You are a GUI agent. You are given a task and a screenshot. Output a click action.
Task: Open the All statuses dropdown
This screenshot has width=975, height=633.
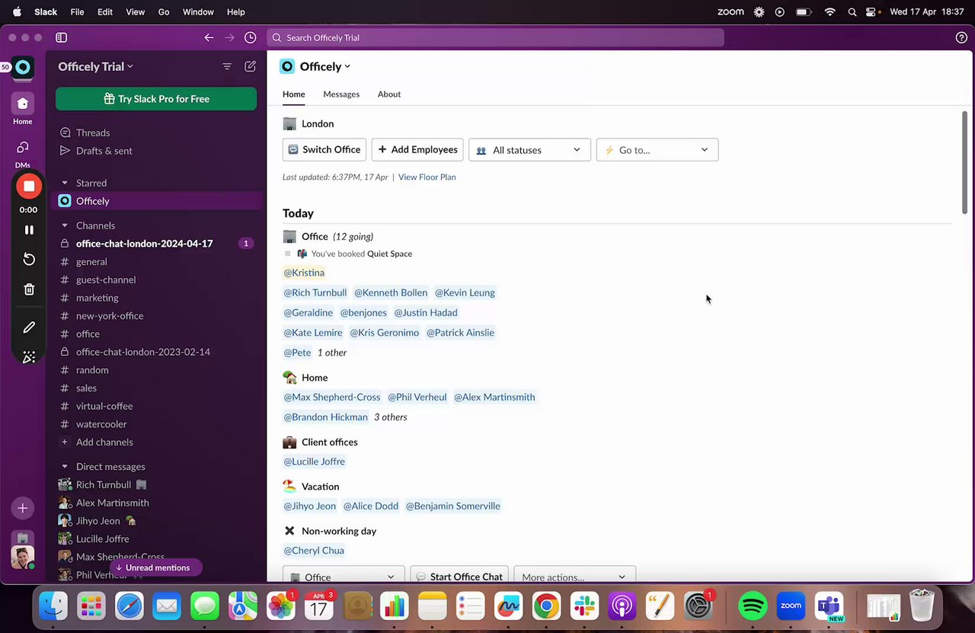coord(529,150)
